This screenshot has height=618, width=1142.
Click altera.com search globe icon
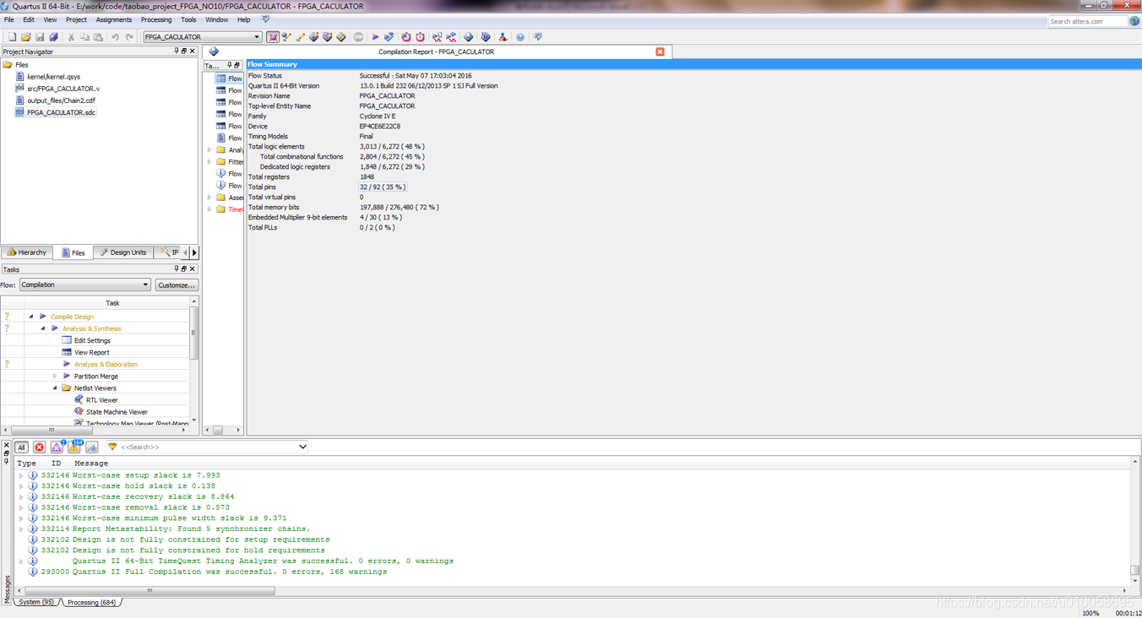point(1134,21)
